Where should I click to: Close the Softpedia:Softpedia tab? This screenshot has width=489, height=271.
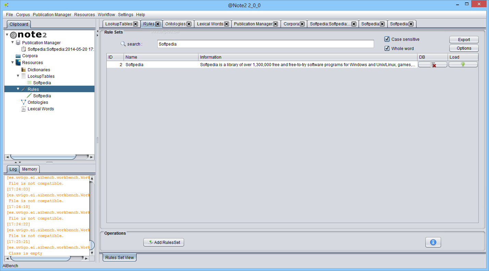click(x=354, y=24)
